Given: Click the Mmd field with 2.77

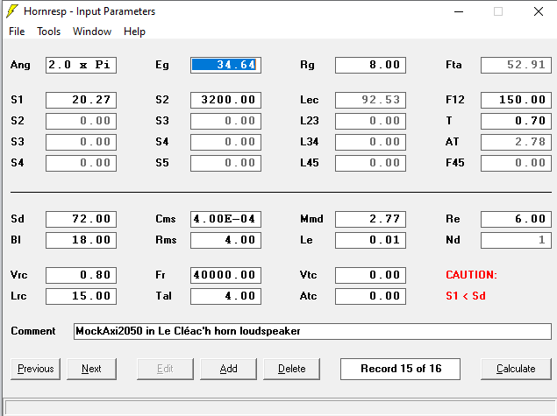Looking at the screenshot, I should (370, 219).
